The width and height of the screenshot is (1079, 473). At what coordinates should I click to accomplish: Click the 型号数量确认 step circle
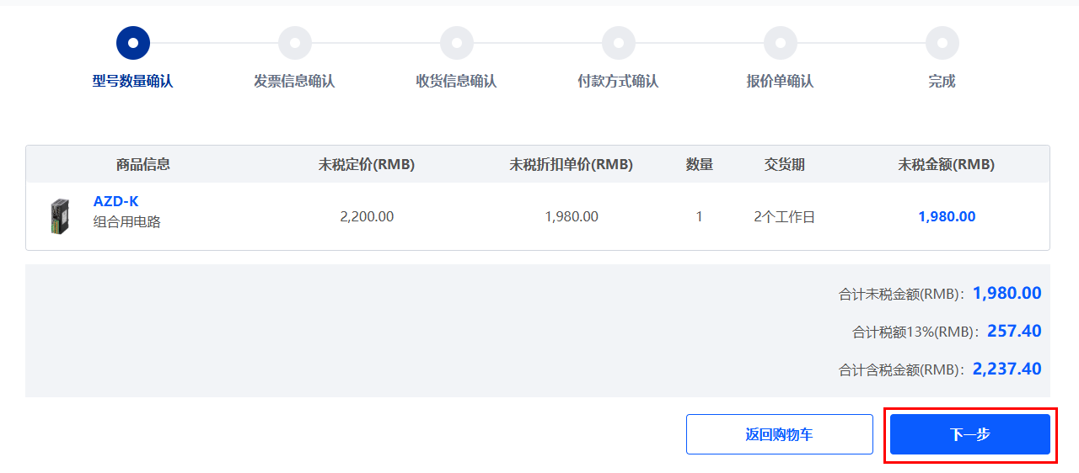(x=133, y=42)
